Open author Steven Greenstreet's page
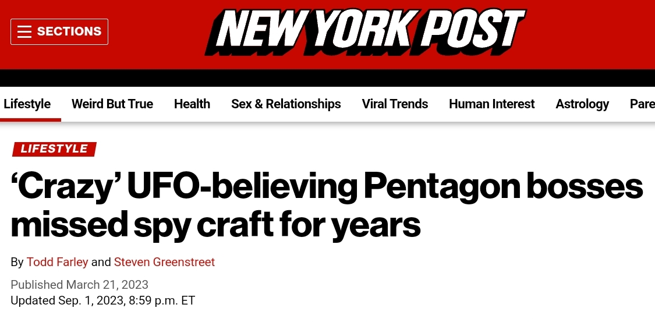Image resolution: width=655 pixels, height=322 pixels. pyautogui.click(x=164, y=262)
